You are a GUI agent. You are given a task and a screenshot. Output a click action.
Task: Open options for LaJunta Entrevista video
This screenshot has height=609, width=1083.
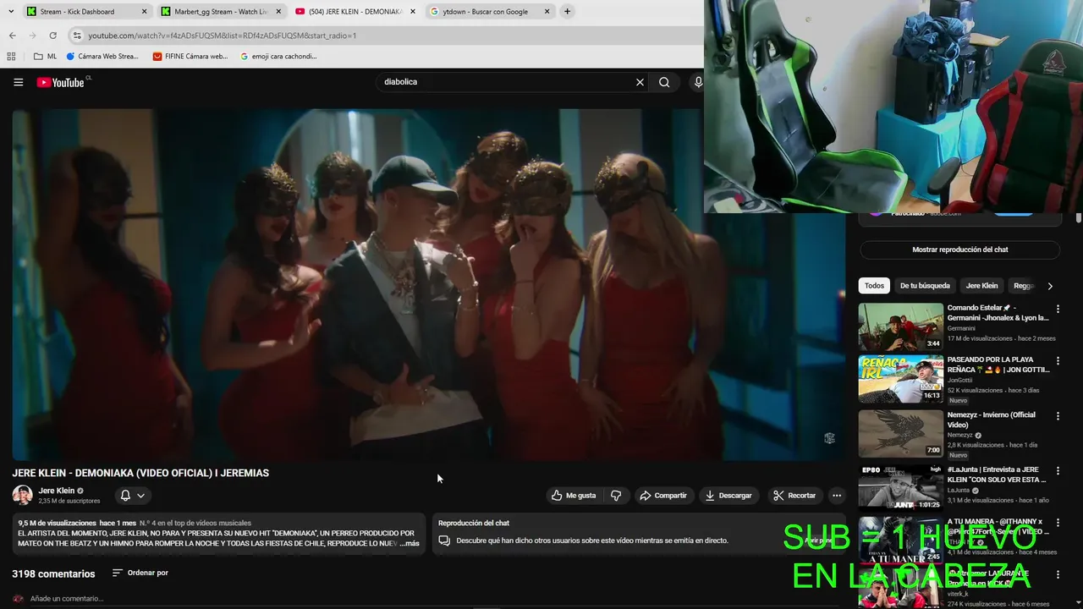(1058, 470)
